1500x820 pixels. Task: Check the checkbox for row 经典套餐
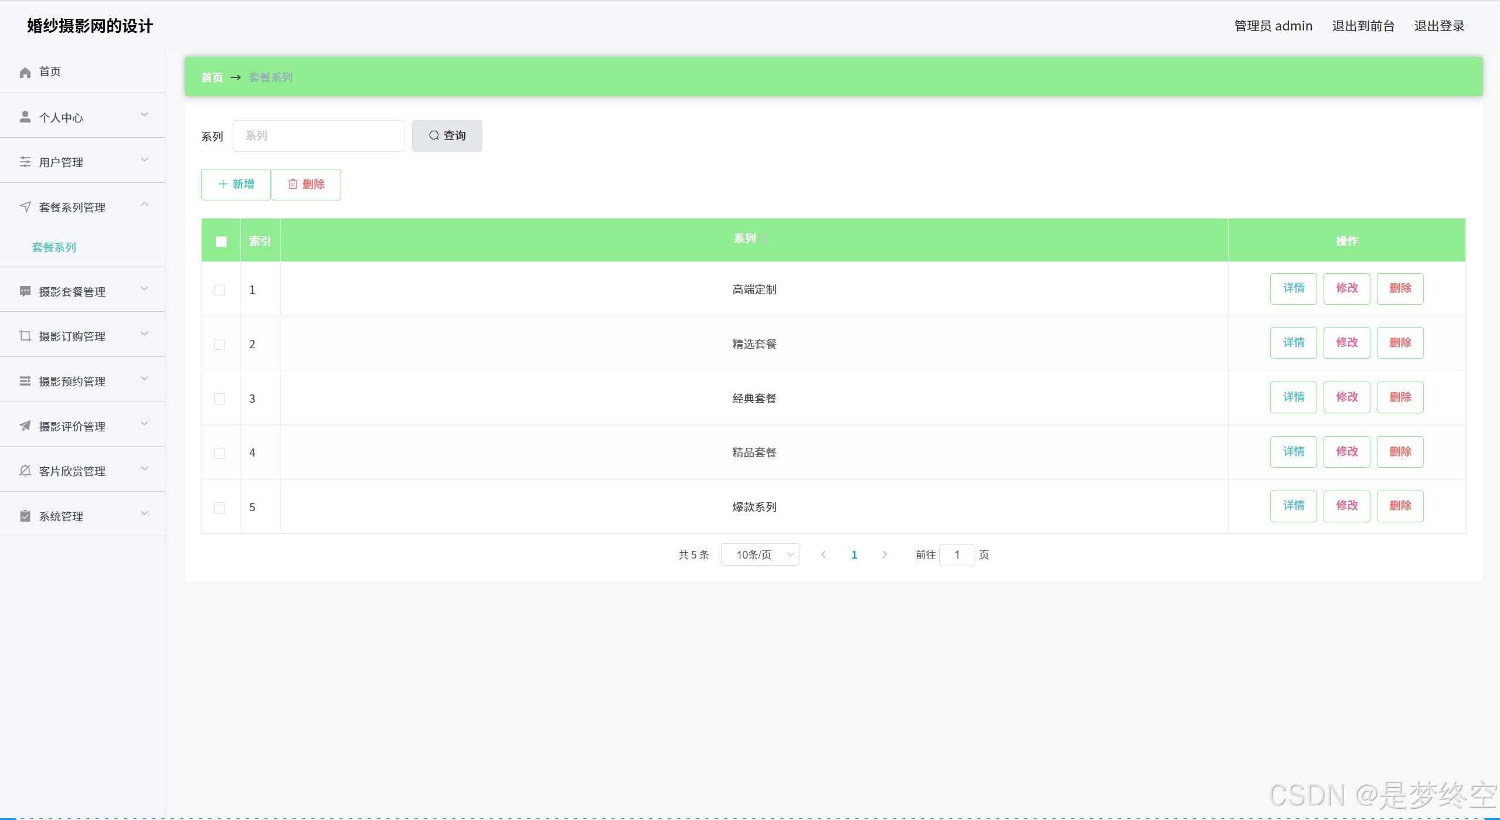(x=220, y=399)
